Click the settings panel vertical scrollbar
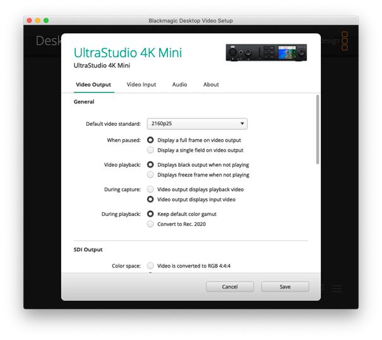Viewport: 382px width, 340px height. (318, 130)
